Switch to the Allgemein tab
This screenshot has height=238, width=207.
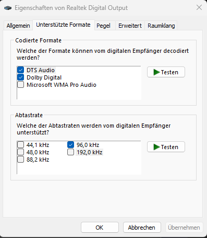click(18, 26)
